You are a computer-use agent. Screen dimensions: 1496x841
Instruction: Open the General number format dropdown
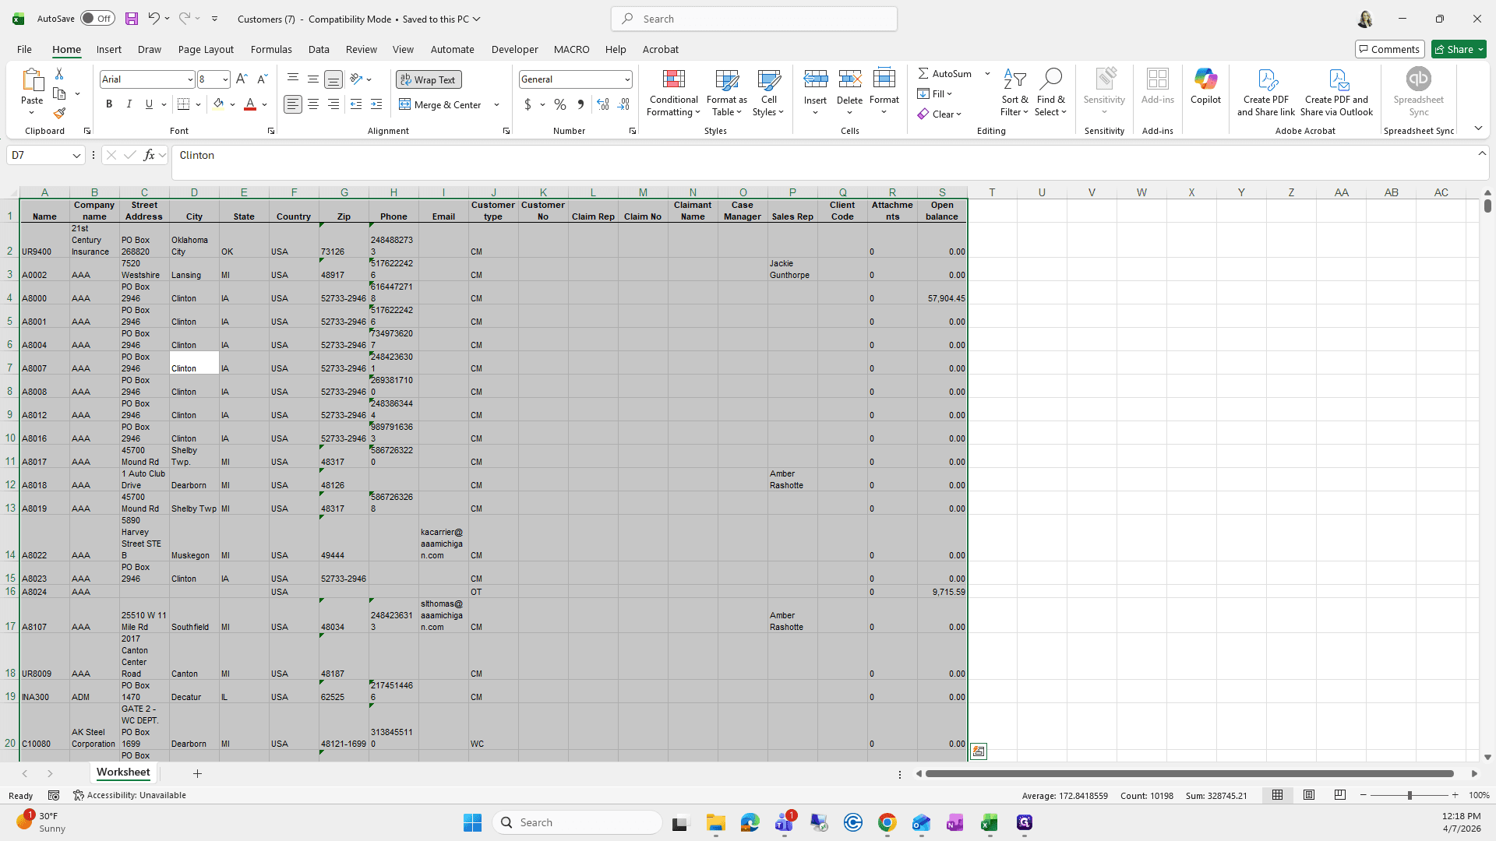pyautogui.click(x=626, y=79)
